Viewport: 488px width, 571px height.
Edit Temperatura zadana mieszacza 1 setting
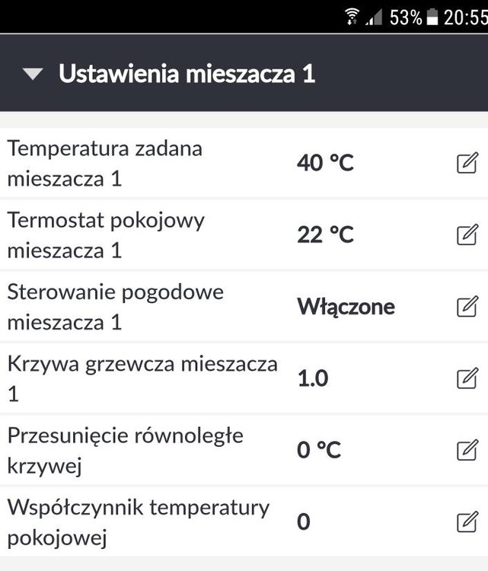[467, 163]
